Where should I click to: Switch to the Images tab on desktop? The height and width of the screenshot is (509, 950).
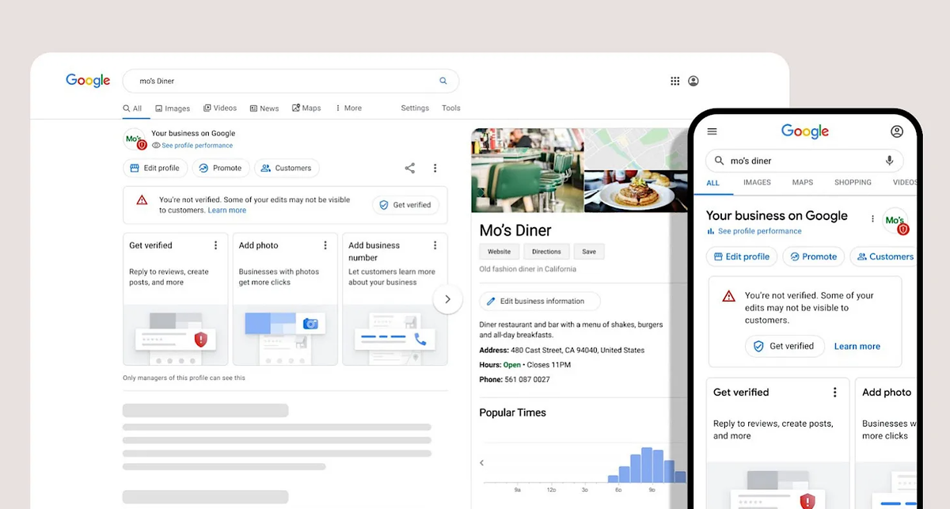[173, 108]
